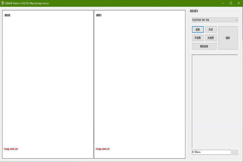Start live video with the 开视频 button

tap(197, 38)
